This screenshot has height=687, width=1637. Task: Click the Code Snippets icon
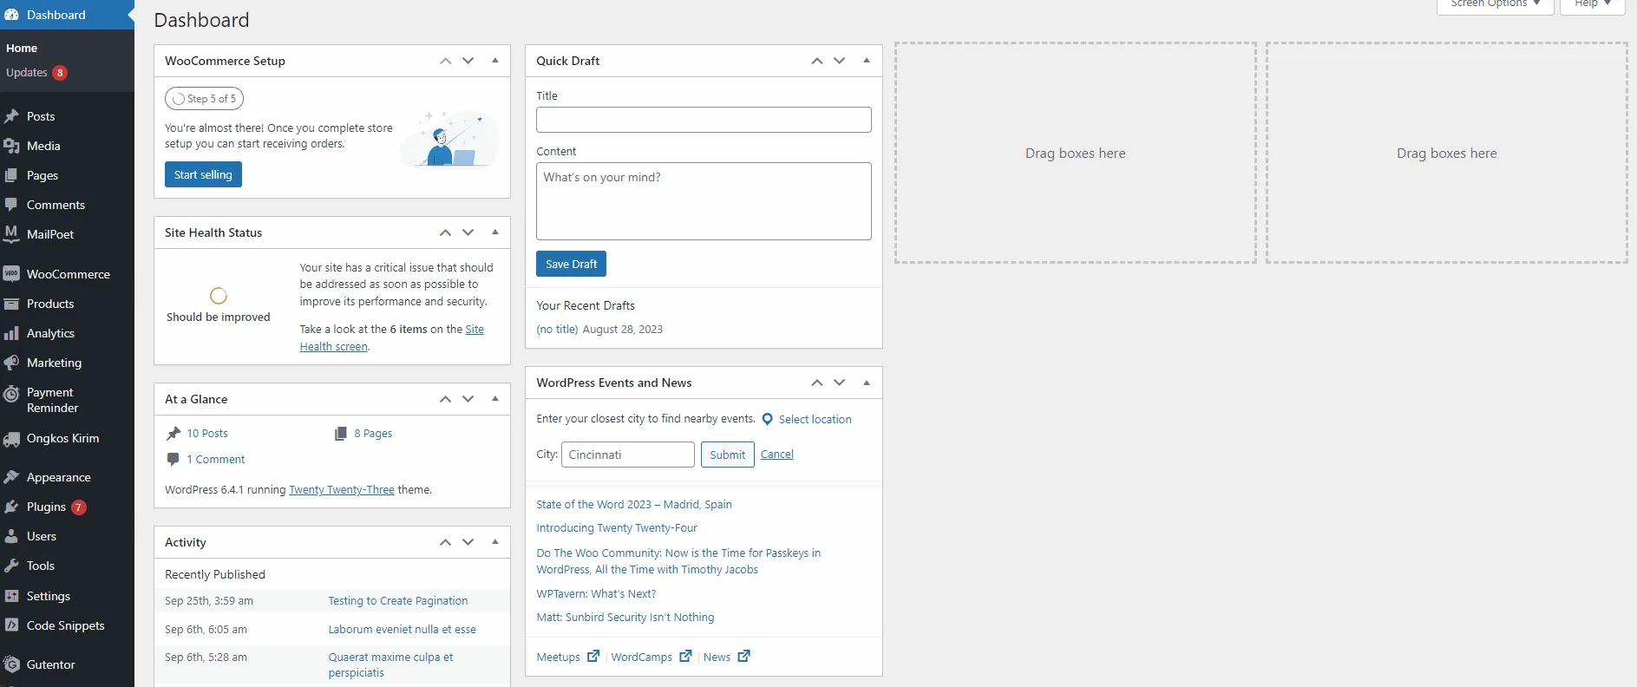pyautogui.click(x=11, y=625)
